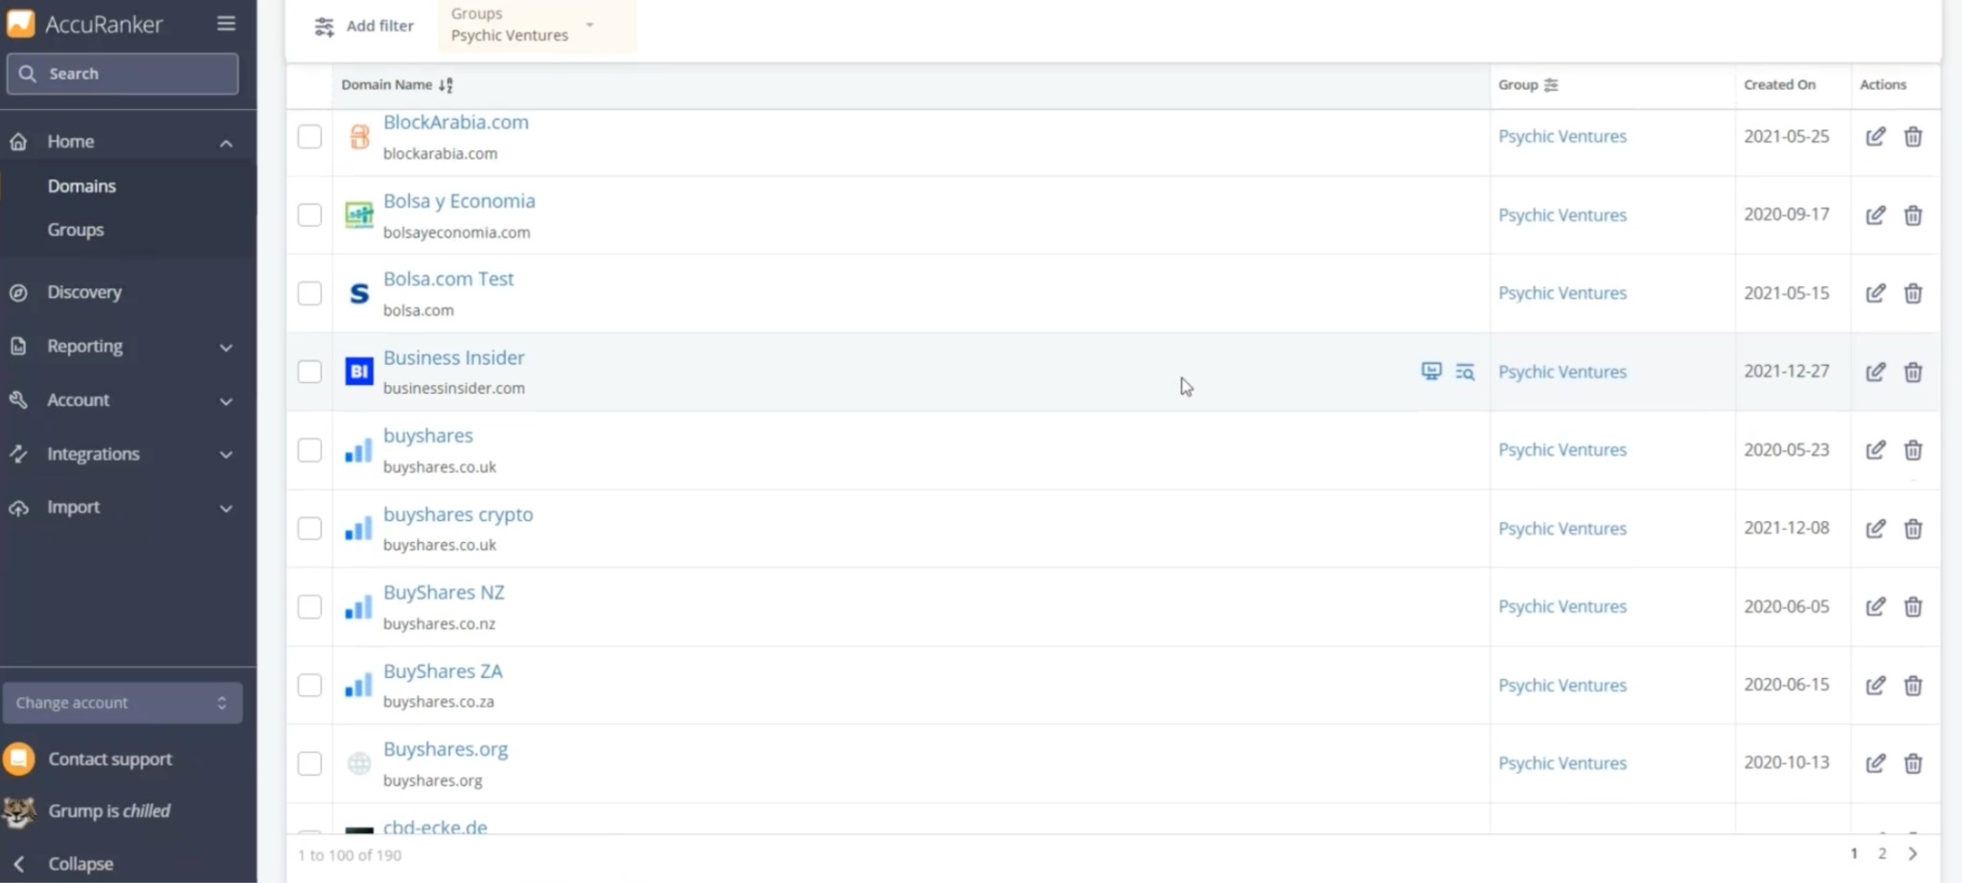Open the Change account dropdown

[x=123, y=702]
